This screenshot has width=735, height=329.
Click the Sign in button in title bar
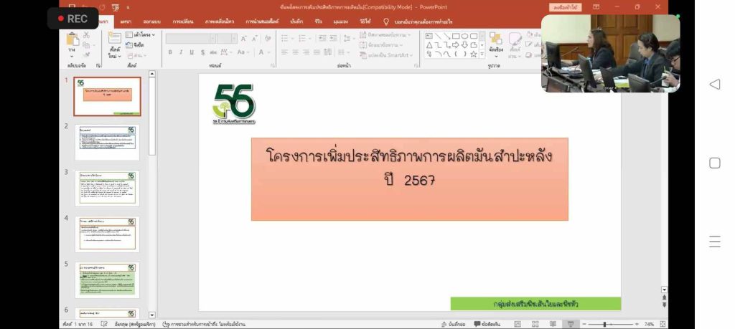(x=566, y=7)
